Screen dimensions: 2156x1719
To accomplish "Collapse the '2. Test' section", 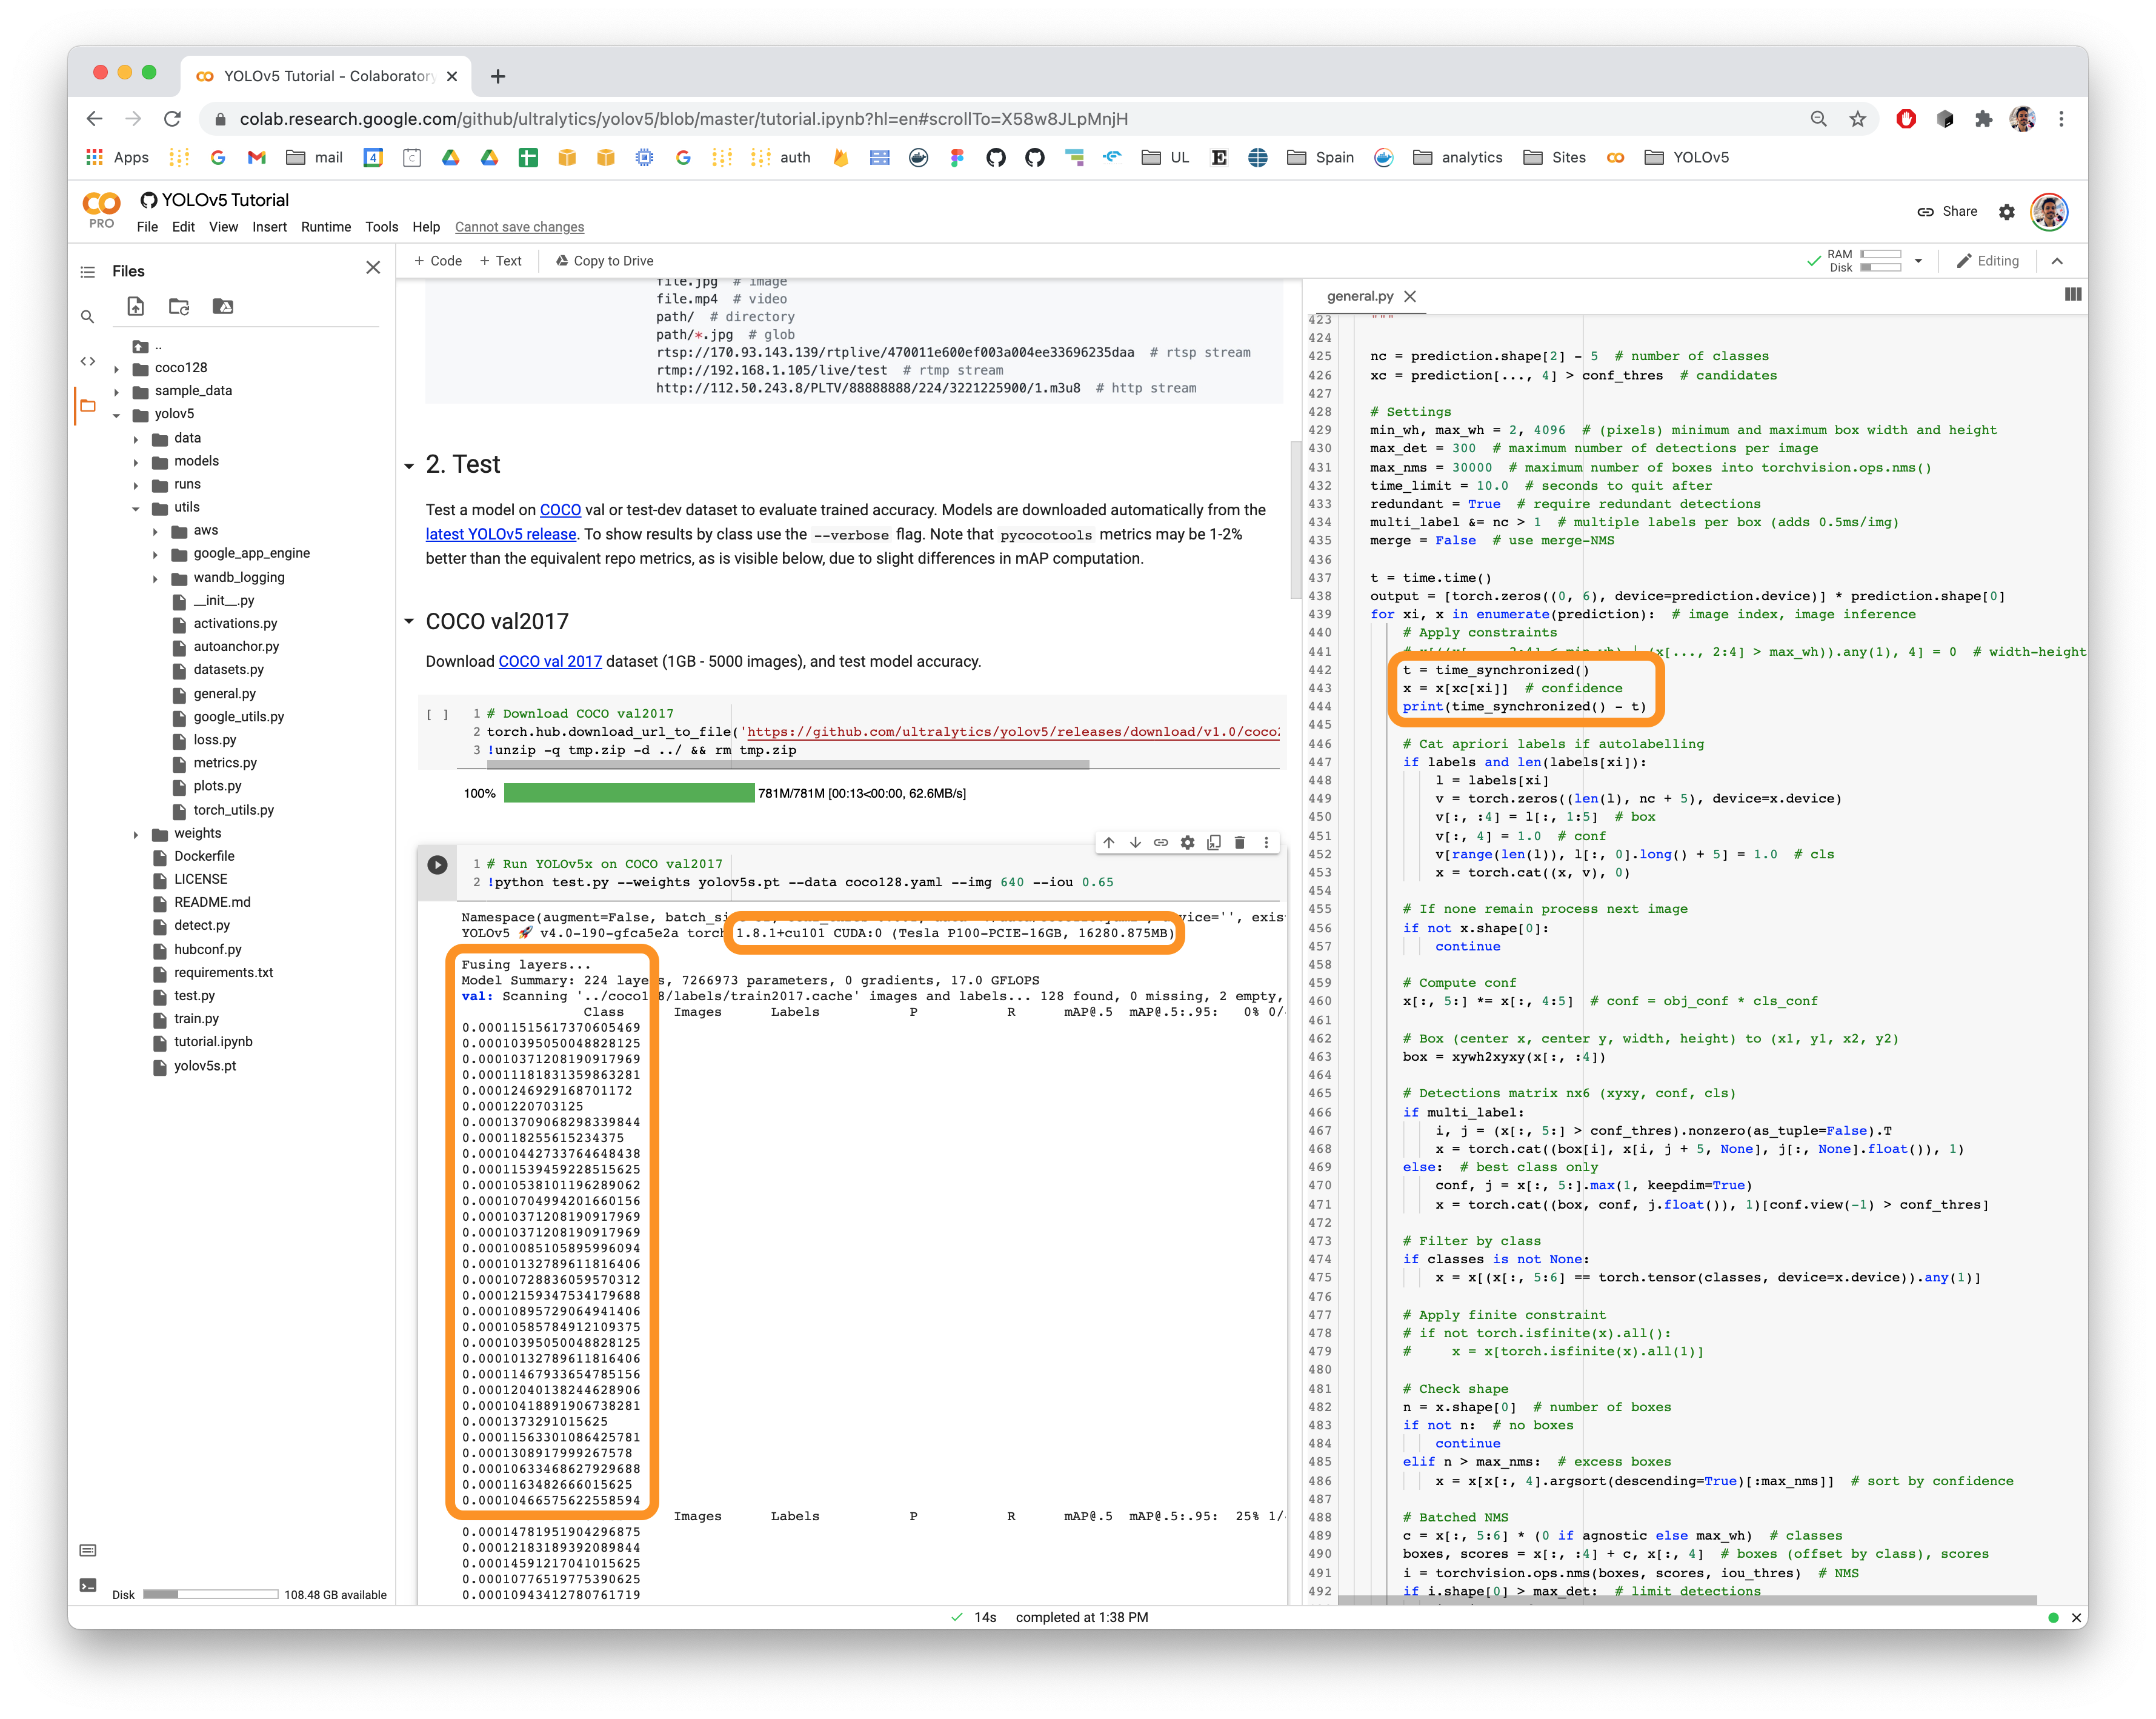I will 409,466.
